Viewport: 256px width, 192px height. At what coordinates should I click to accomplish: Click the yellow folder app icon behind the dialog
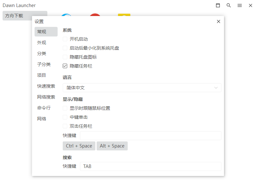(124, 15)
